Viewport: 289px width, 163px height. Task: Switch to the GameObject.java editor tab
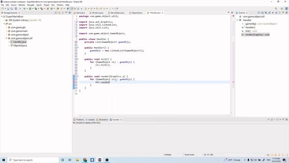pos(117,13)
